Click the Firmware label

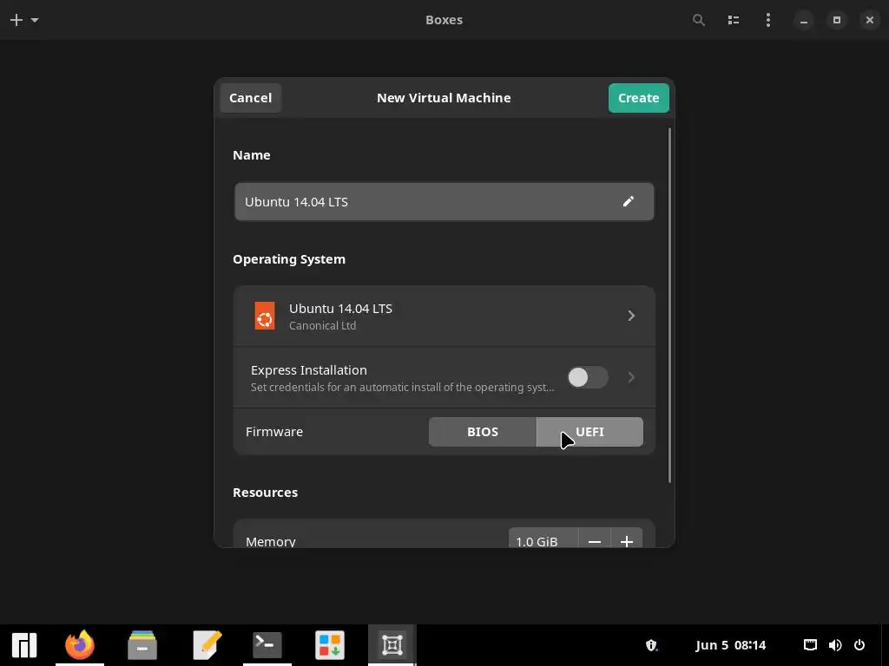click(274, 432)
